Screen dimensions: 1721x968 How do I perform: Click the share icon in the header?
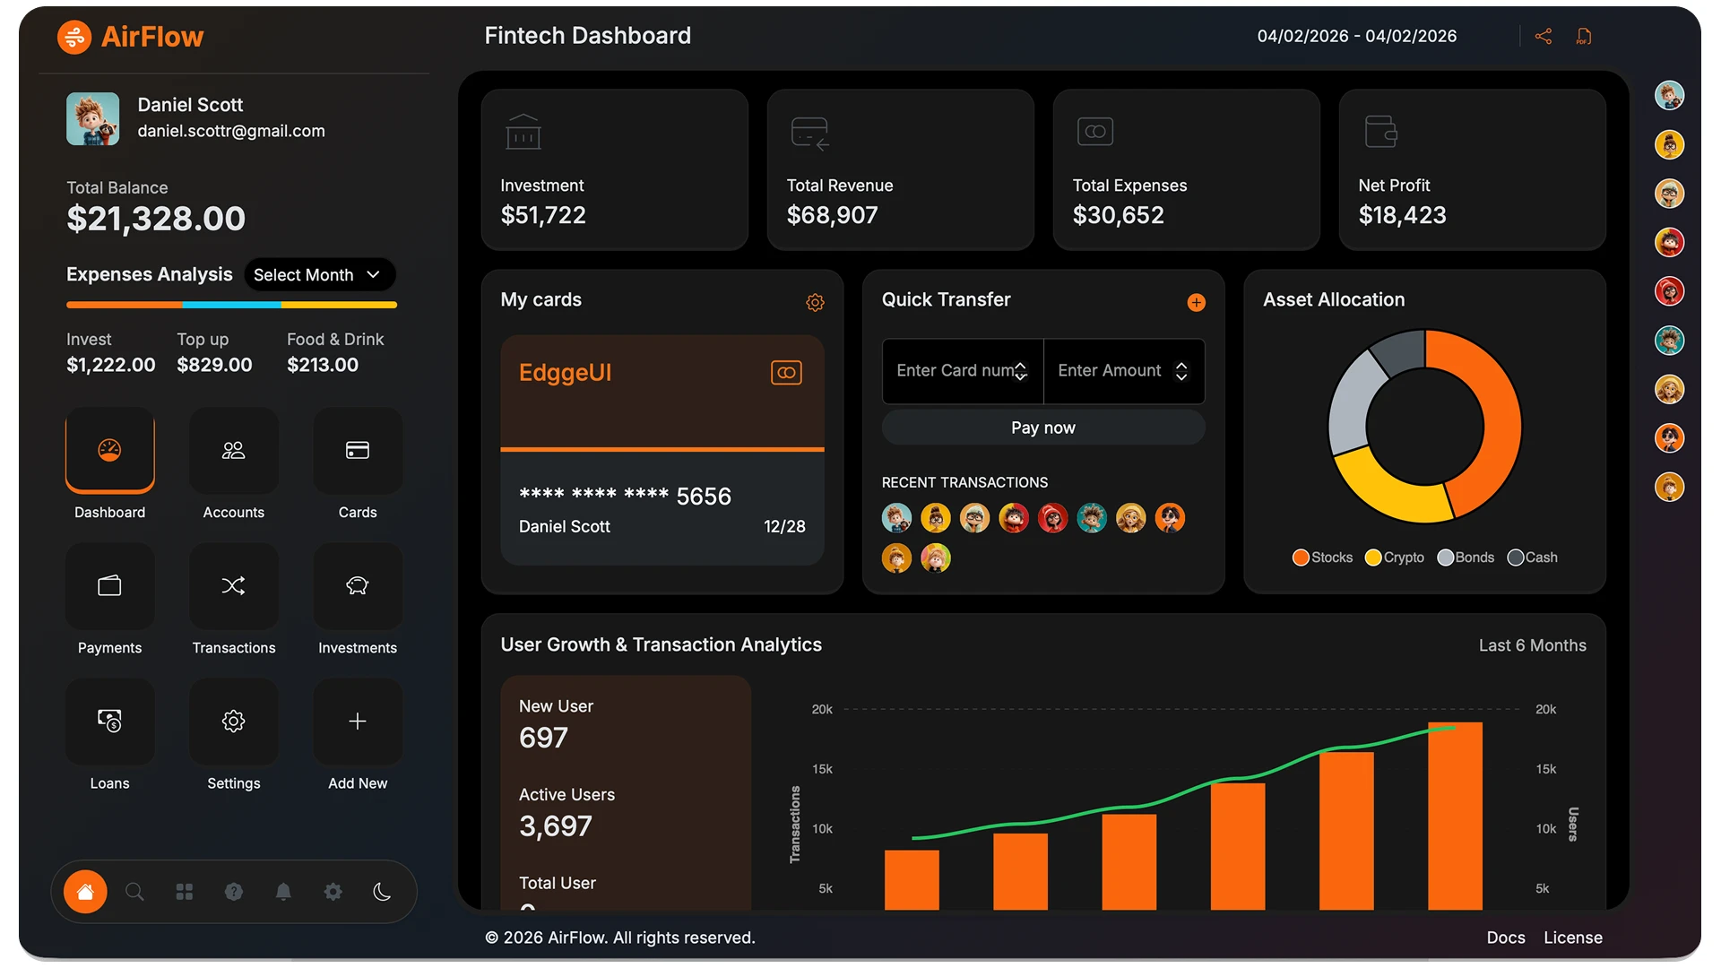tap(1544, 37)
